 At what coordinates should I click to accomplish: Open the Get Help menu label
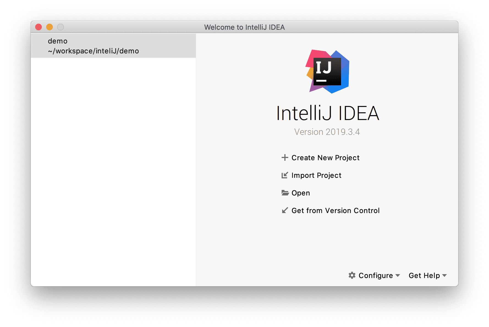pyautogui.click(x=424, y=276)
